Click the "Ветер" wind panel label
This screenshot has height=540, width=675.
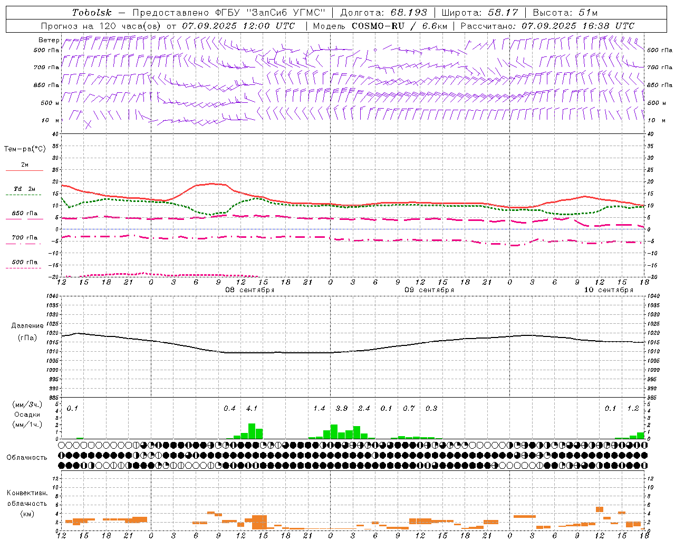[x=49, y=40]
